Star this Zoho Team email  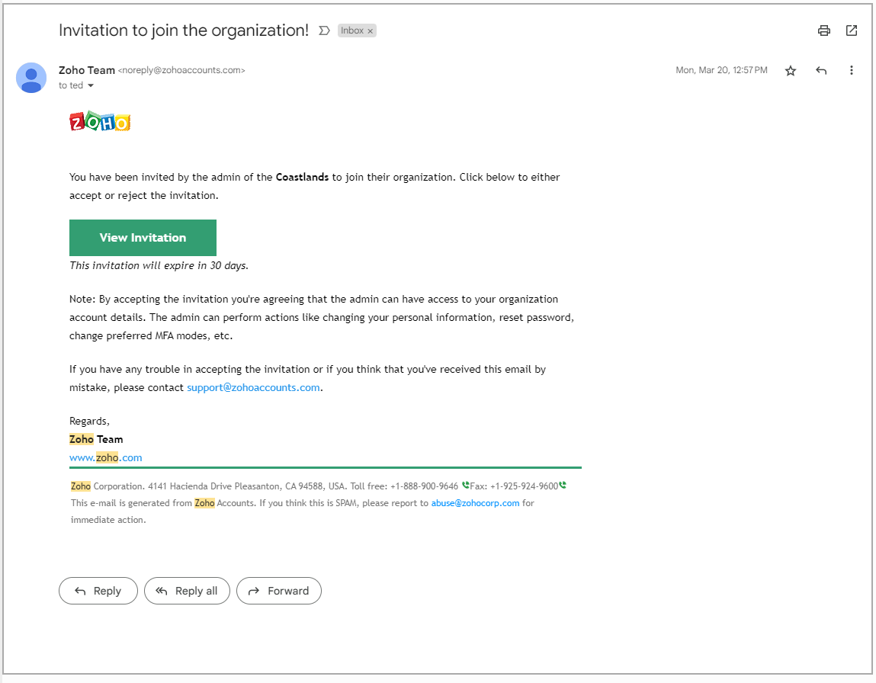[791, 71]
